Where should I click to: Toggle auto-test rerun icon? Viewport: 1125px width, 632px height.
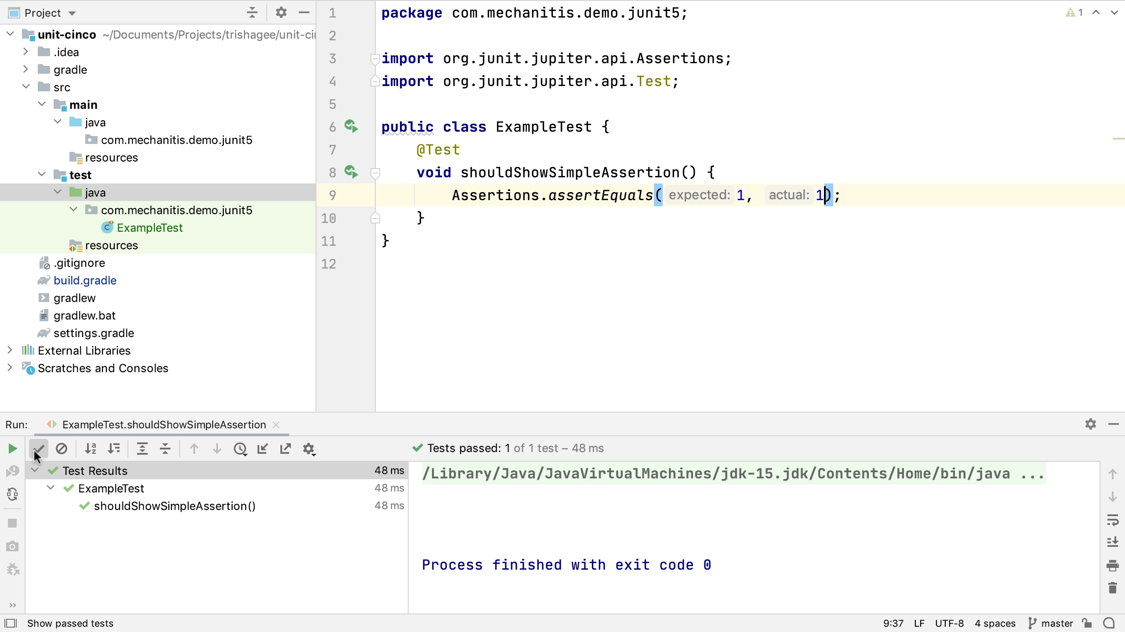[x=12, y=495]
